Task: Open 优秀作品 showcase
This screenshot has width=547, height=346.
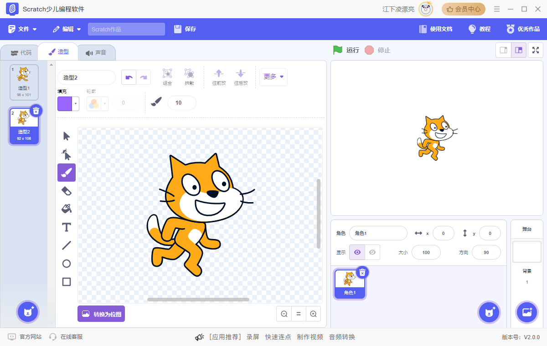Action: pyautogui.click(x=523, y=29)
